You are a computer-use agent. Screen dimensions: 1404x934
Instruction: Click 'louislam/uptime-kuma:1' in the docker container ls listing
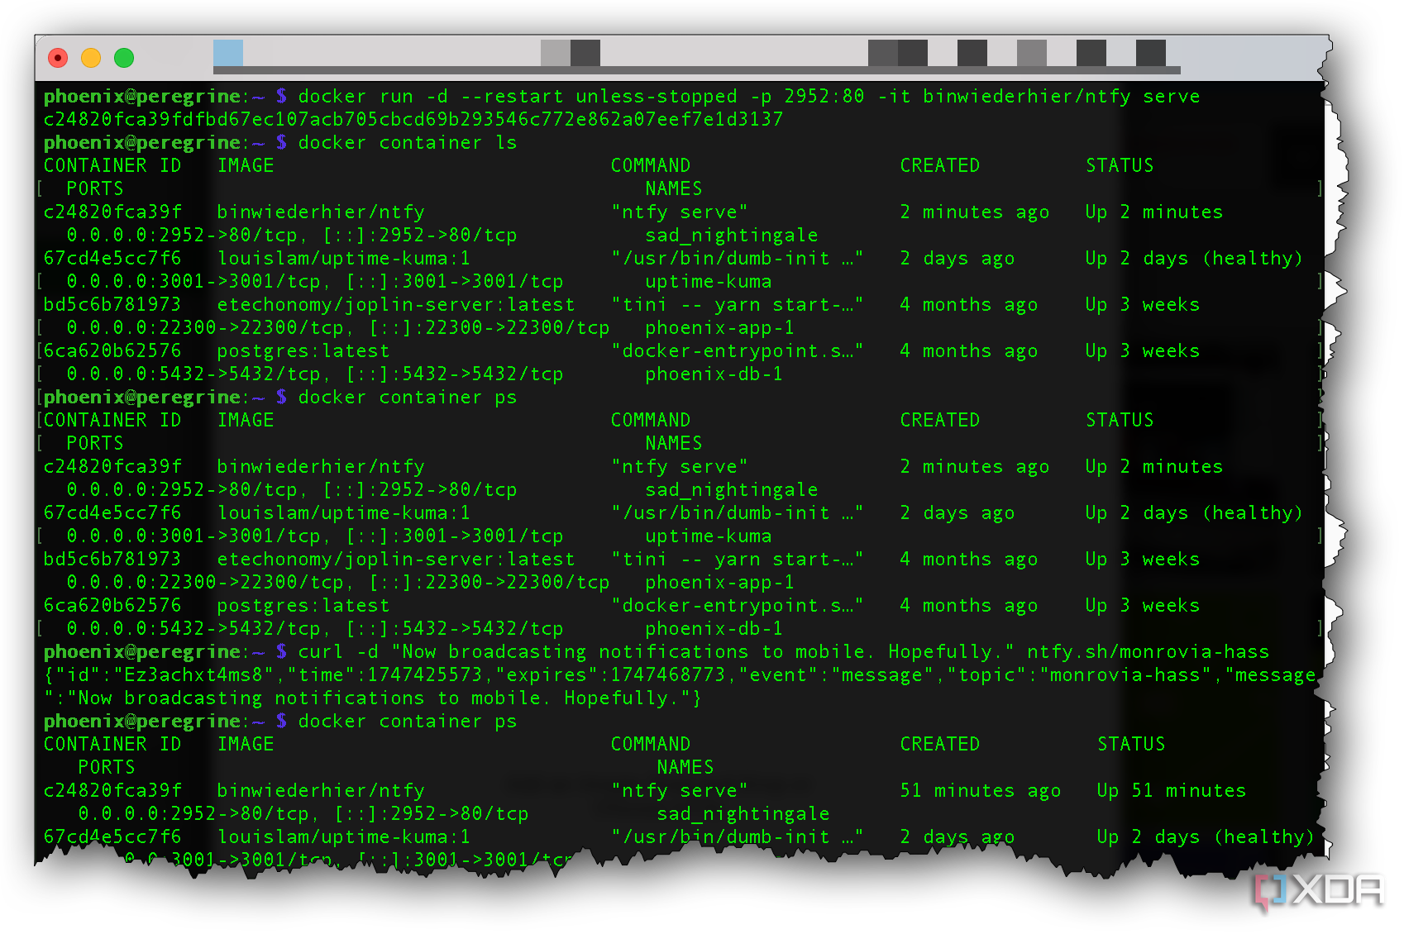tap(344, 259)
